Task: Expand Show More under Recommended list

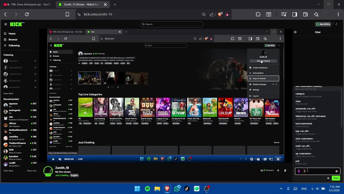Action: point(8,171)
